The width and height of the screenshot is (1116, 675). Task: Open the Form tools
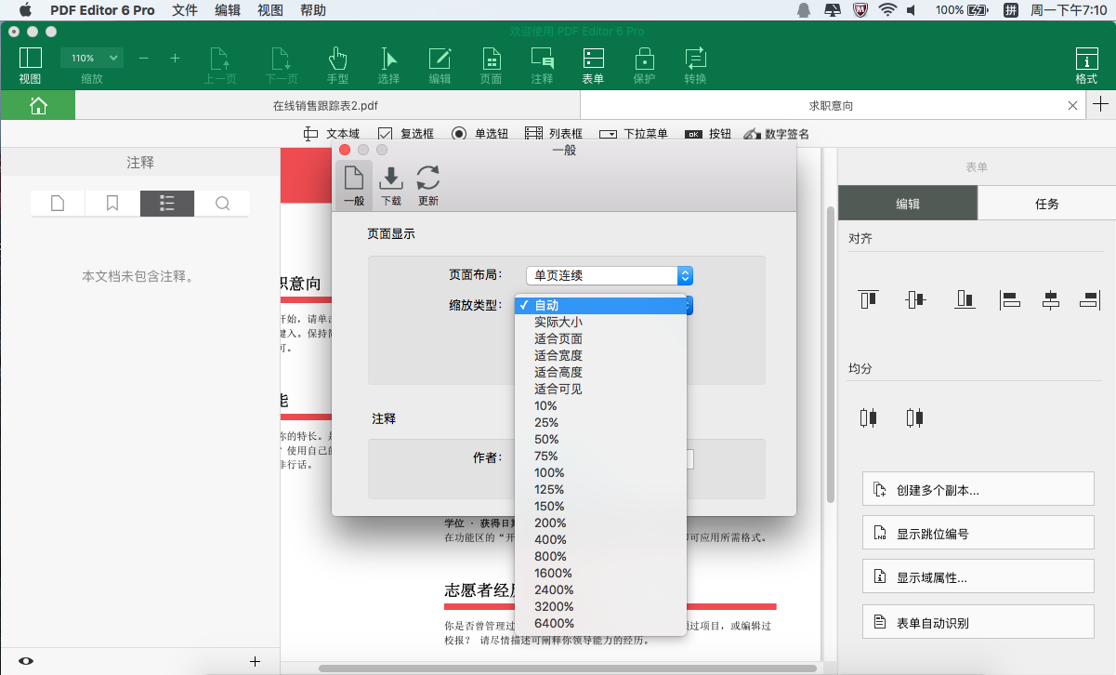593,63
